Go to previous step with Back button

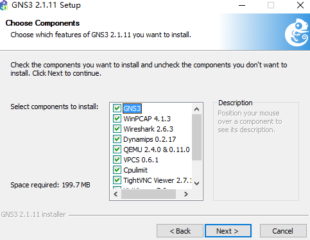(180, 231)
